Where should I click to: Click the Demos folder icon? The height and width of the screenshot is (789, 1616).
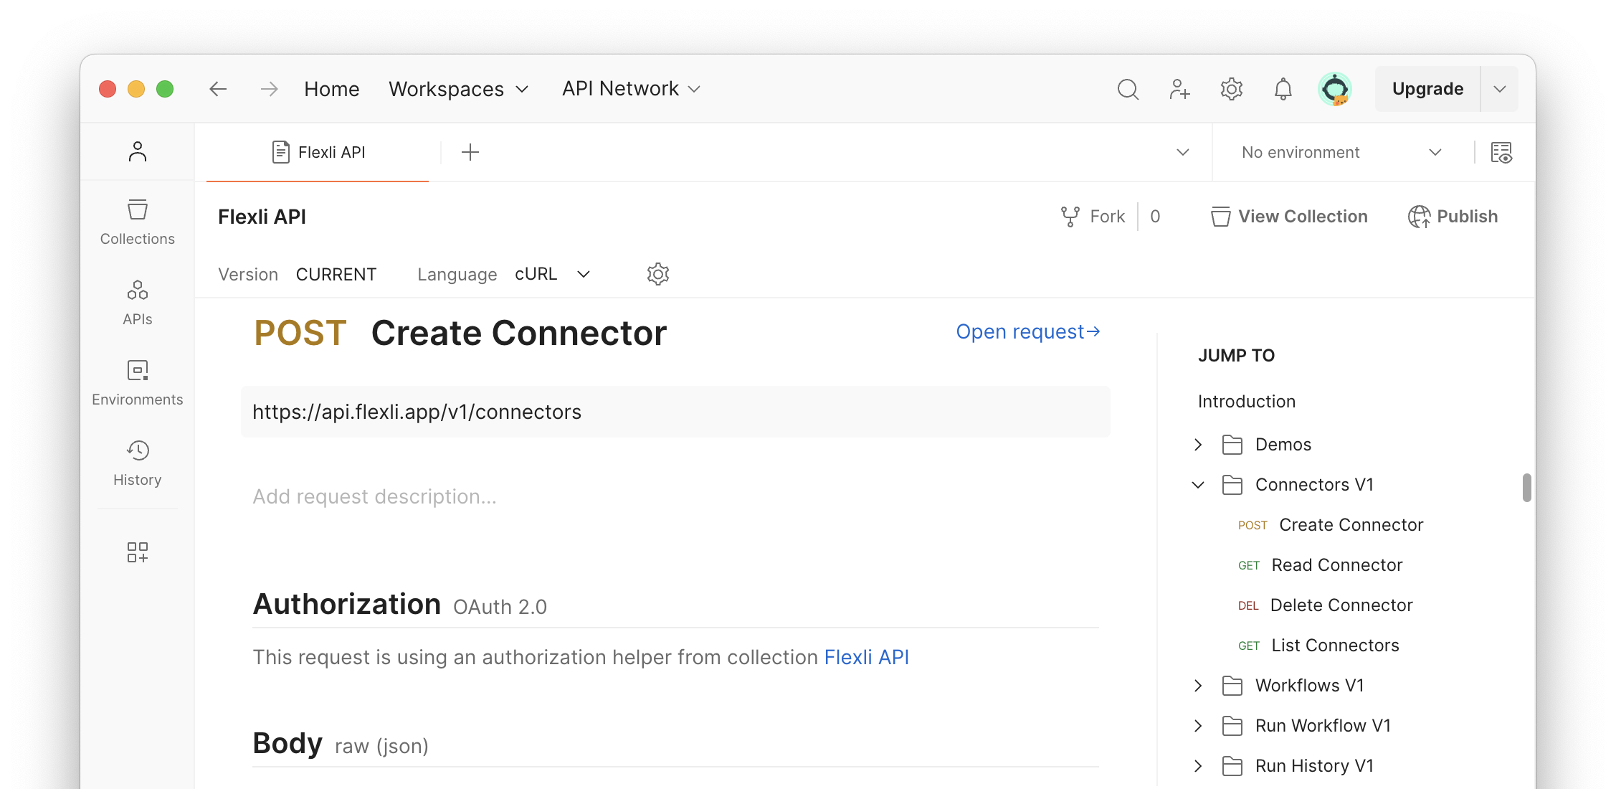[1232, 445]
